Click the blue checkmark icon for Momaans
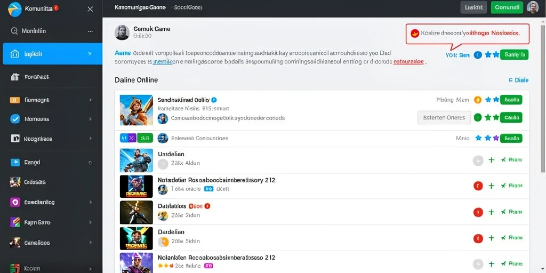The image size is (546, 273). [x=15, y=119]
